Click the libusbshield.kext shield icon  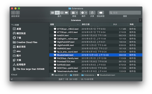[x=55, y=55]
